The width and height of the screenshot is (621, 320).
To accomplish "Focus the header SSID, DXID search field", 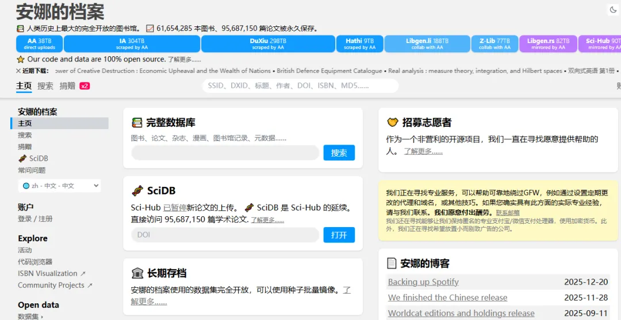I will coord(300,85).
